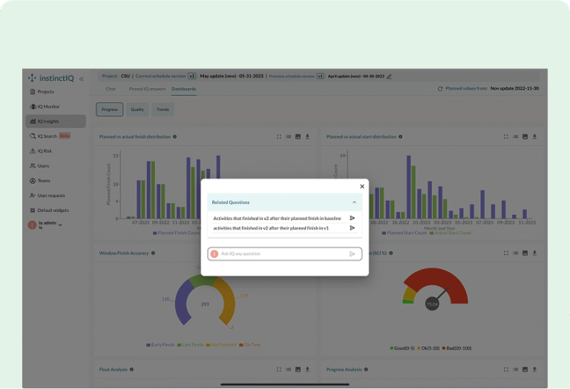Open info icon for Window Finish Accuracy
The height and width of the screenshot is (389, 570).
(153, 253)
